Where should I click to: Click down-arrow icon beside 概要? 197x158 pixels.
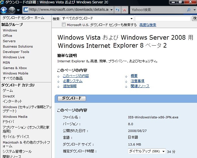coord(126,76)
